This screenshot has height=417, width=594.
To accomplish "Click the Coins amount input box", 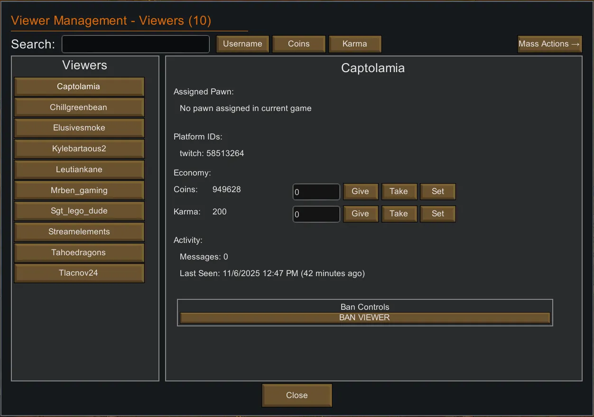I will point(316,192).
